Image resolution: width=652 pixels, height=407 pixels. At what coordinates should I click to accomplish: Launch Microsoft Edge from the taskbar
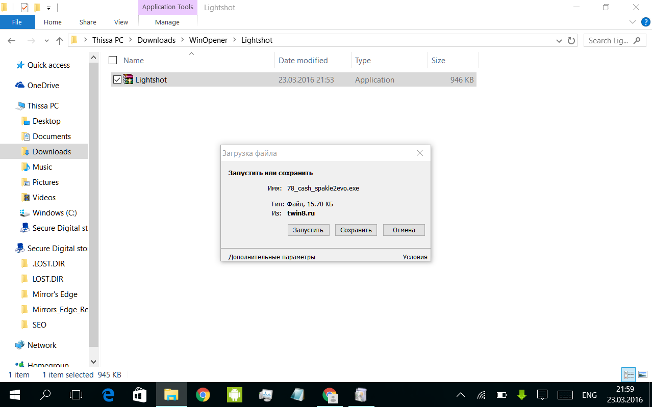coord(108,395)
